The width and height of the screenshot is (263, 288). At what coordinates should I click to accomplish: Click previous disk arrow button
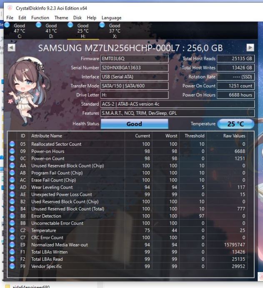tap(11, 48)
